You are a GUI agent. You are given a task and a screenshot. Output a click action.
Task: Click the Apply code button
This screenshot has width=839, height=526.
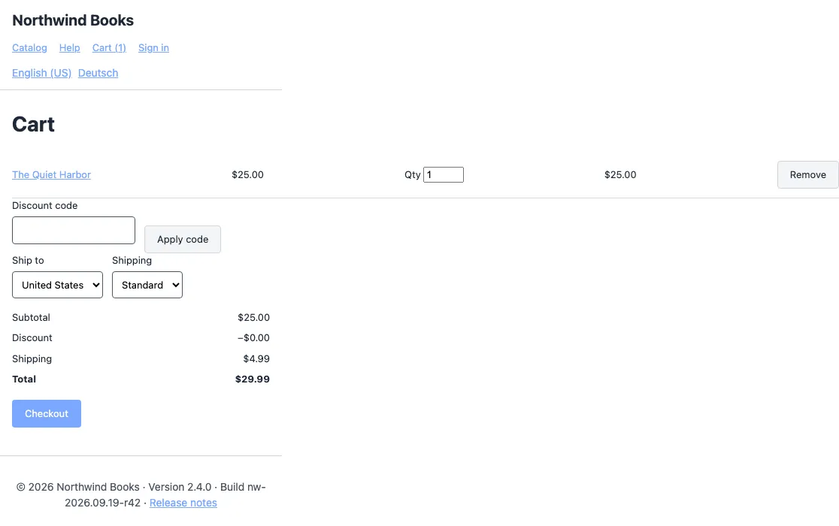(183, 240)
